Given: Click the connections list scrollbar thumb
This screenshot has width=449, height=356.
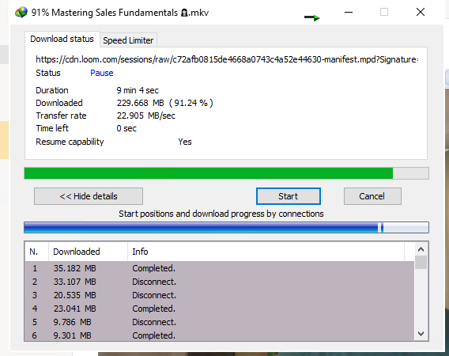Looking at the screenshot, I should [x=421, y=263].
